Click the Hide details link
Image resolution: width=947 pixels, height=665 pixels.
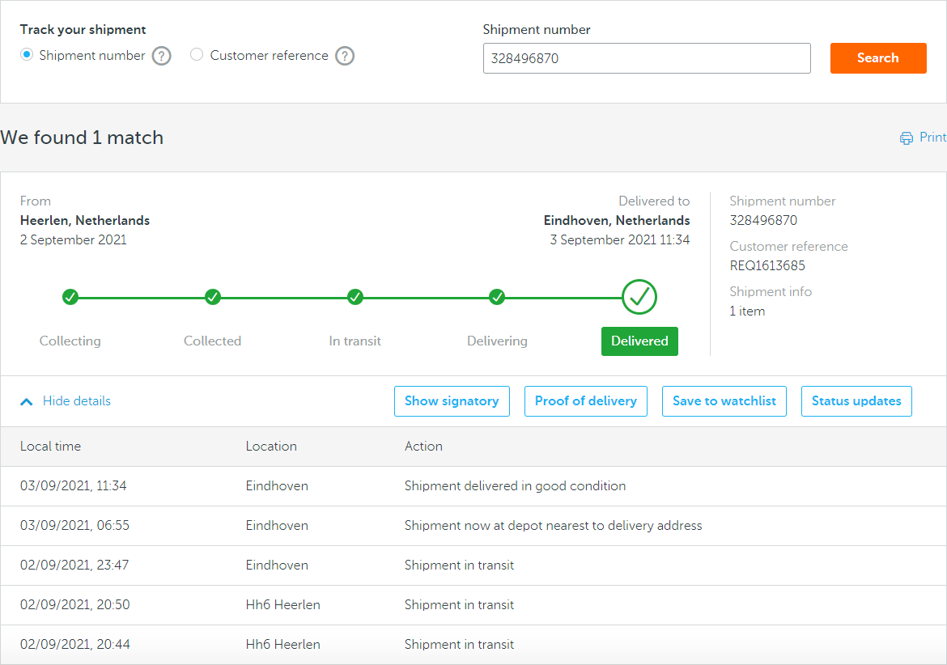(77, 401)
